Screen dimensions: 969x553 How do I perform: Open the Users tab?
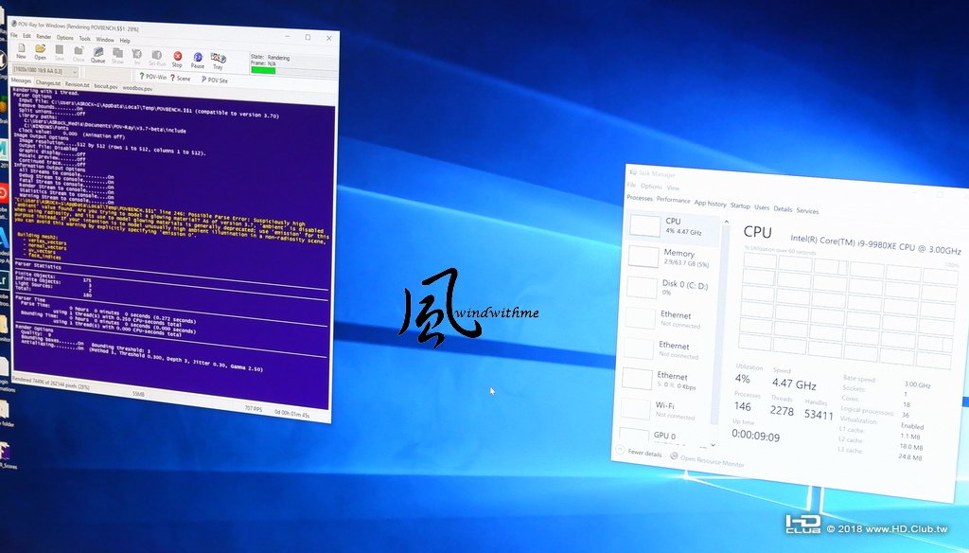pyautogui.click(x=762, y=207)
